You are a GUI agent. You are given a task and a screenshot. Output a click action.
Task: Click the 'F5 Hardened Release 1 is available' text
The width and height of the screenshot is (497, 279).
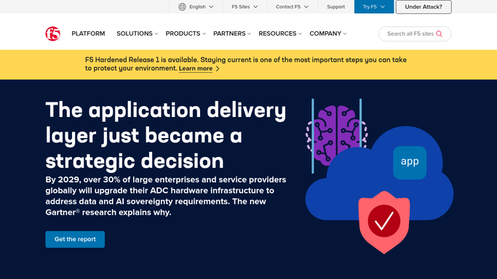coord(246,64)
